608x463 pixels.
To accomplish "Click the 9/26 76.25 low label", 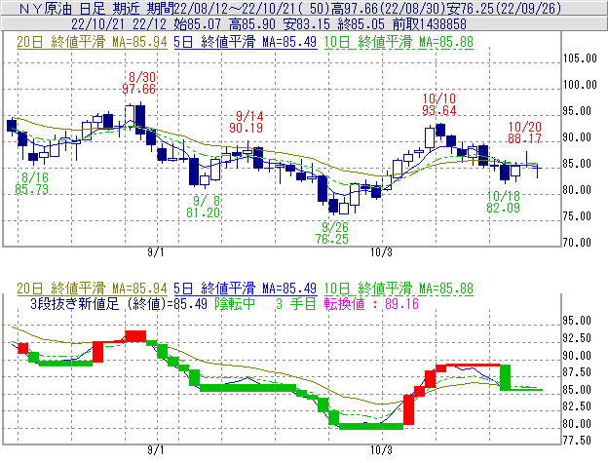I will tap(332, 233).
